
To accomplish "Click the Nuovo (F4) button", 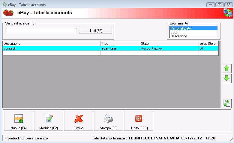I will tap(18, 121).
